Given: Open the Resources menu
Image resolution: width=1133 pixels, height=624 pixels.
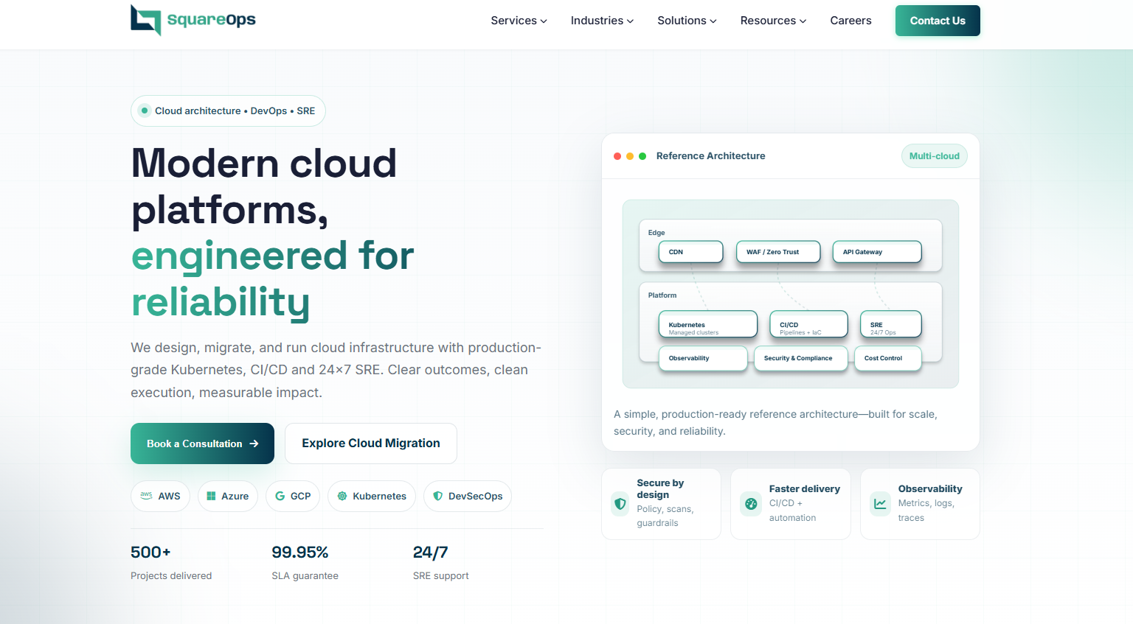Looking at the screenshot, I should pos(773,21).
